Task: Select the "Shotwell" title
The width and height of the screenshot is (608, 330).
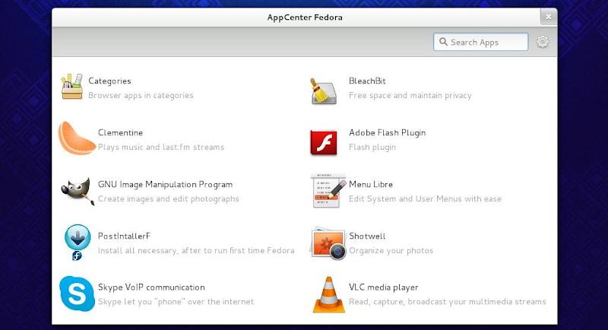Action: [367, 236]
